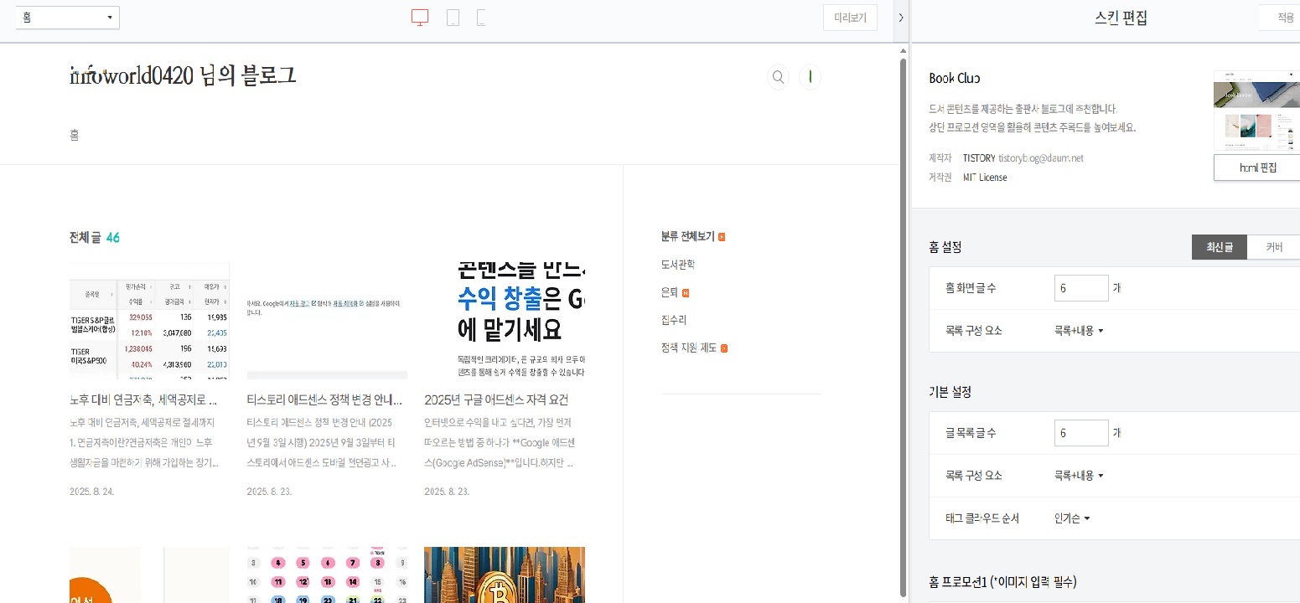Open the 정책 지원 제도 category link

tap(689, 348)
